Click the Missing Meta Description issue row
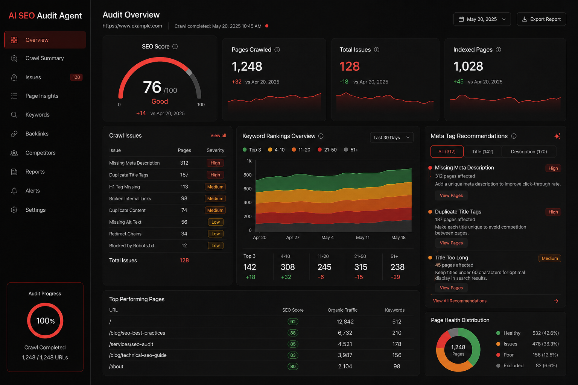 (167, 163)
